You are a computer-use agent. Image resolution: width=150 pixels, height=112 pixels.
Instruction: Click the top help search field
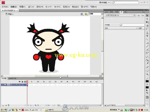click(126, 3)
